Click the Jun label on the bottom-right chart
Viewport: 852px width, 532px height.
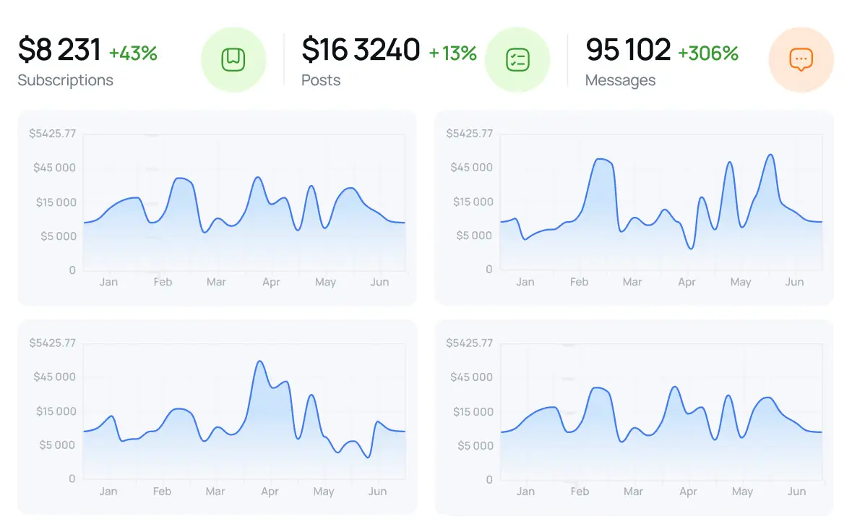click(x=796, y=491)
